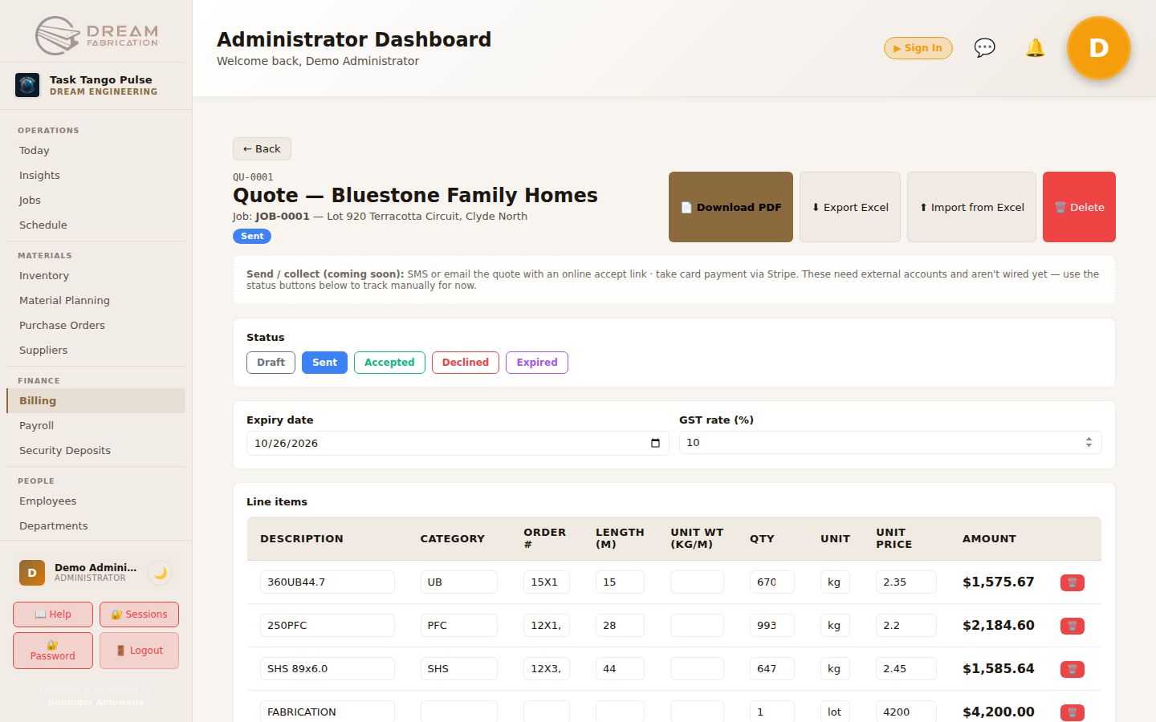Click Import from Excel
The width and height of the screenshot is (1156, 722).
[x=971, y=207]
